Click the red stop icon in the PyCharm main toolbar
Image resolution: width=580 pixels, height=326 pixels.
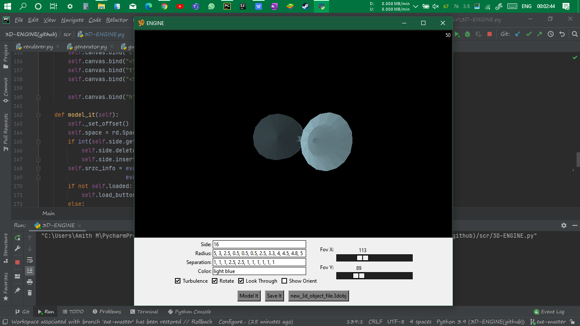490,34
